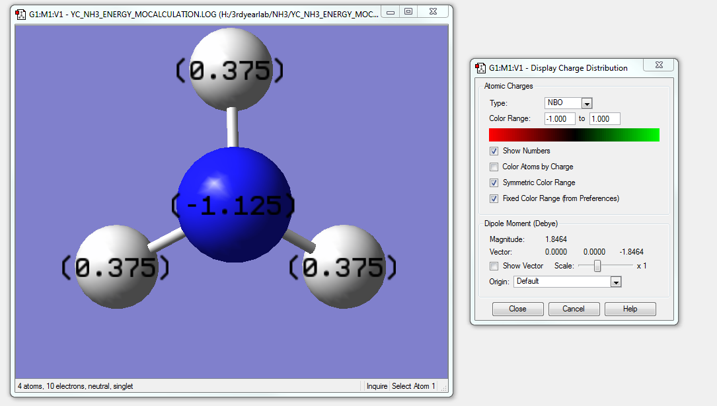The height and width of the screenshot is (406, 717).
Task: Click the resize grip in molecule window corner
Action: tap(444, 387)
